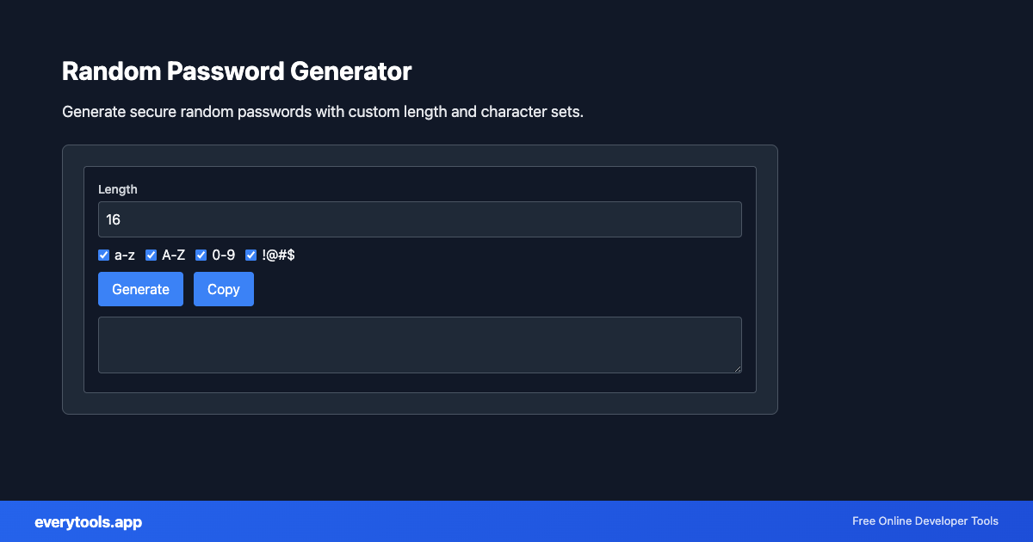Uncheck the !@#$ symbols option
This screenshot has width=1033, height=542.
click(x=251, y=255)
